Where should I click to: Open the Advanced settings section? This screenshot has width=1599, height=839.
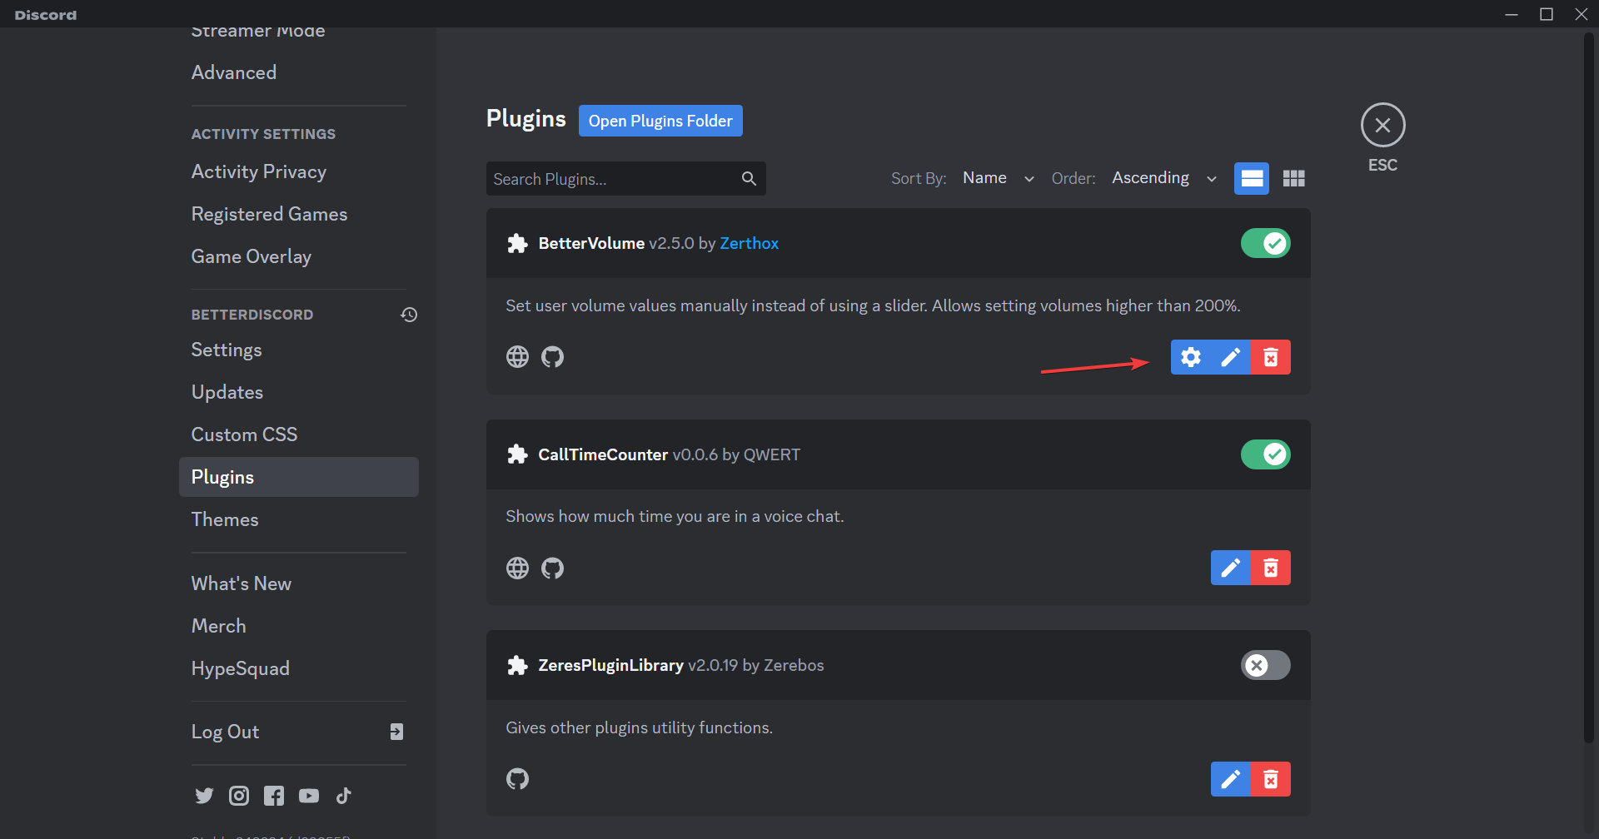click(x=299, y=72)
